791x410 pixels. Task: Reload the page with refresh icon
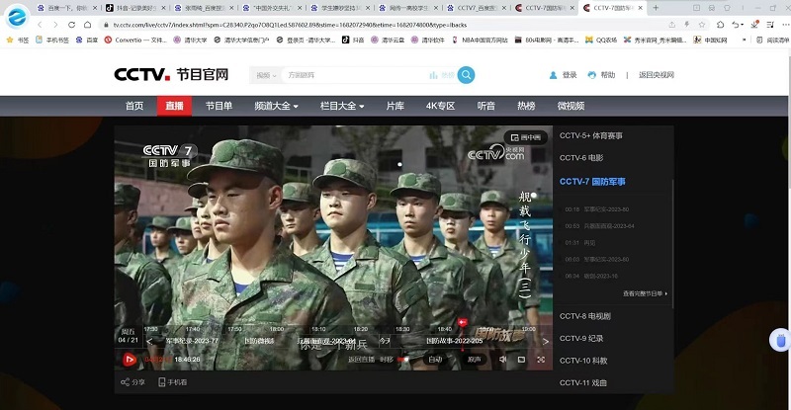pyautogui.click(x=71, y=25)
